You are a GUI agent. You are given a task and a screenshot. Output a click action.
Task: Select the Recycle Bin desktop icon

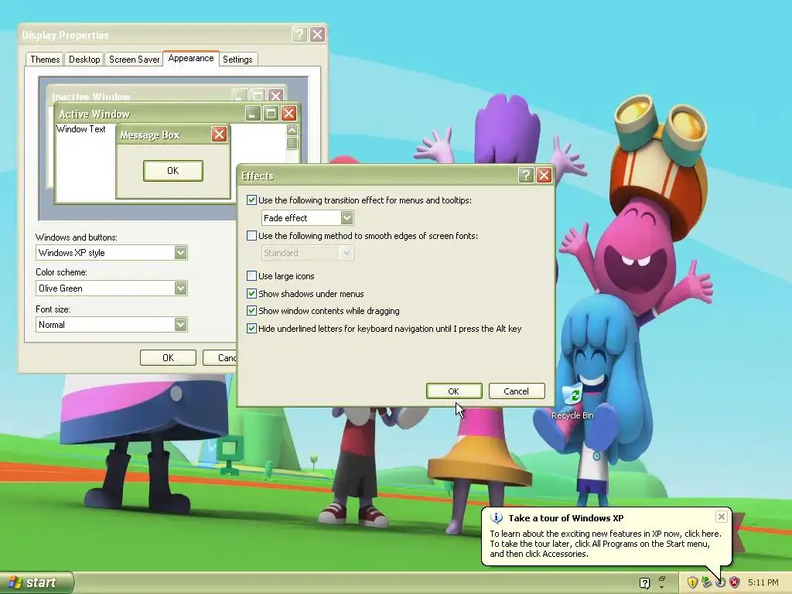click(x=572, y=402)
